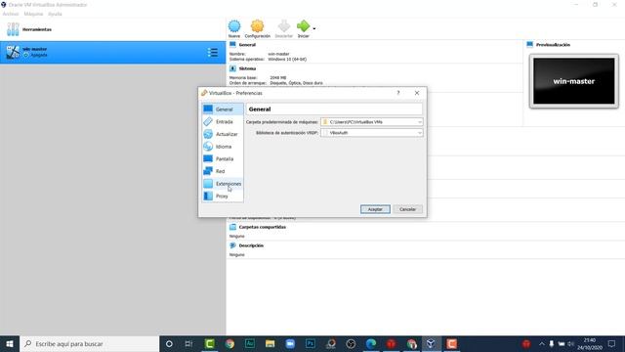Viewport: 625px width, 352px height.
Task: Click the Sistema section header
Action: tap(247, 68)
